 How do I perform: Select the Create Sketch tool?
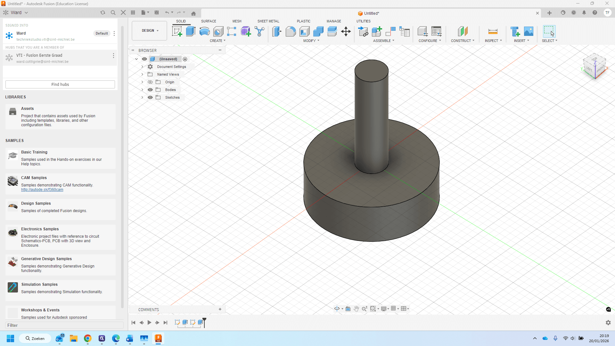(x=177, y=31)
